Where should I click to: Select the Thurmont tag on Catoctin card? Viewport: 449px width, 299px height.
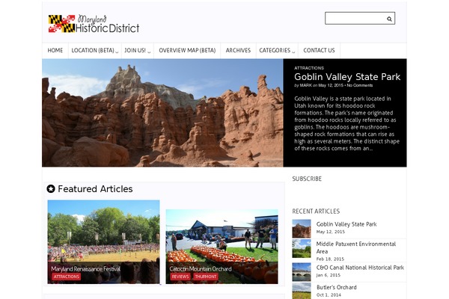(x=206, y=277)
